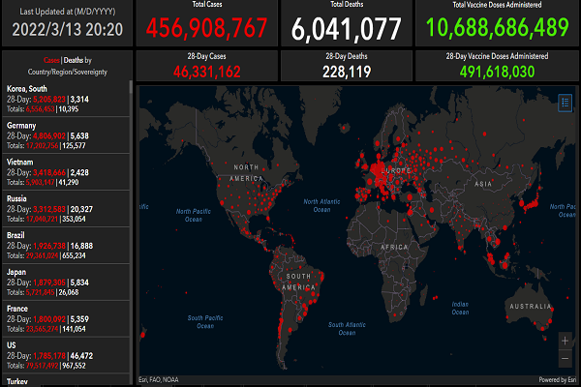
Task: Select Germany in country list
Action: pos(66,135)
